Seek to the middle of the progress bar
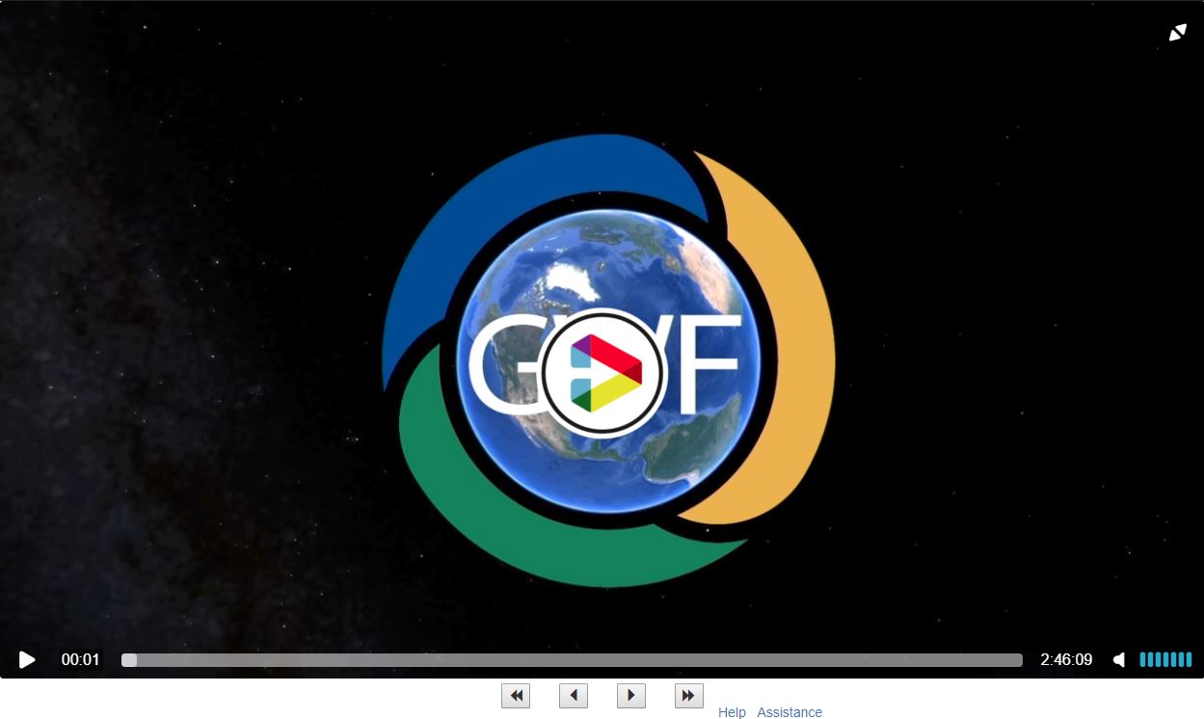1204x719 pixels. [572, 660]
